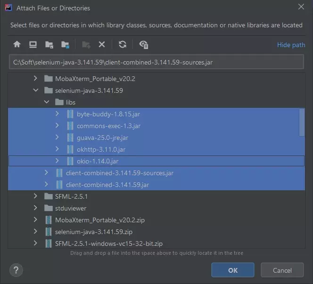The image size is (313, 284).
Task: Collapse the selenium-java-3.141.59 folder
Action: pyautogui.click(x=36, y=90)
